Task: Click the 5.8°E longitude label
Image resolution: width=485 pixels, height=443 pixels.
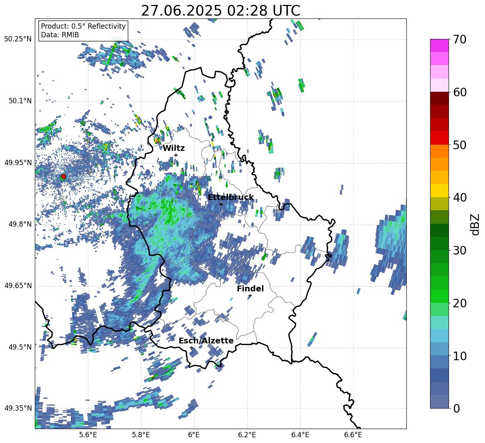Action: (x=141, y=435)
